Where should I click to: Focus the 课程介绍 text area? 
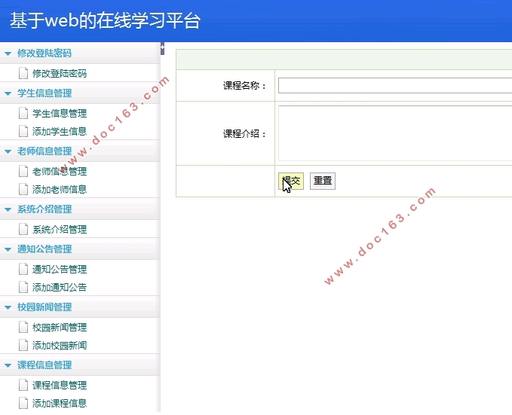395,133
